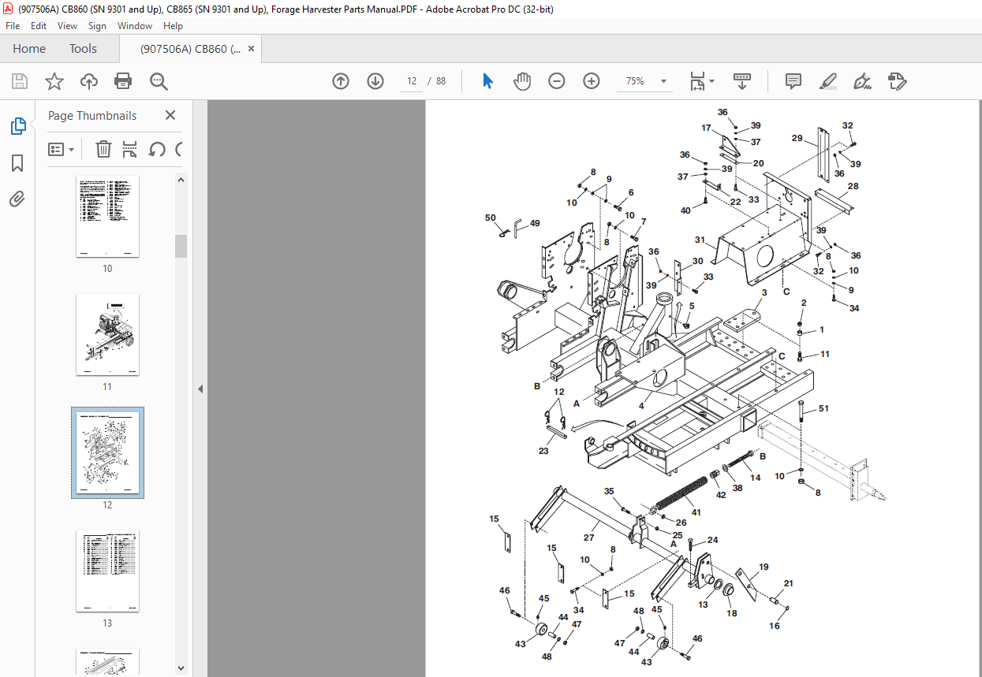Go to previous page with up arrow
This screenshot has width=982, height=677.
(341, 81)
